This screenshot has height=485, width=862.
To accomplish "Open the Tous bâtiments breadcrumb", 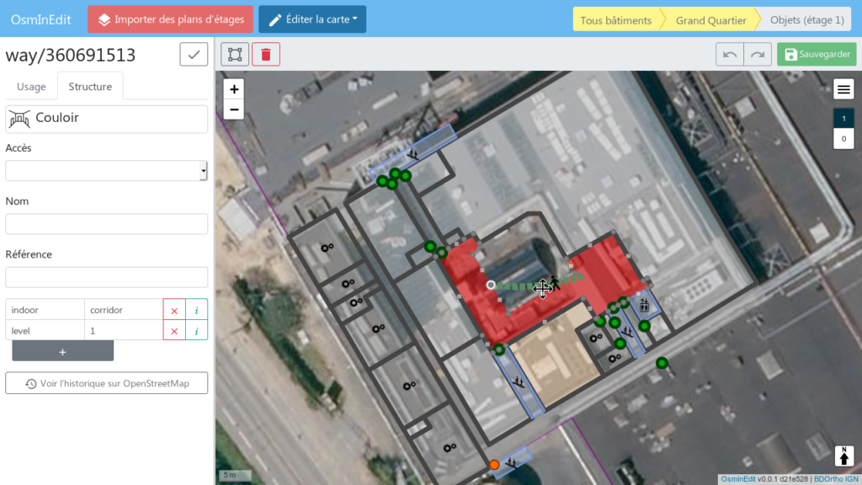I will pos(618,19).
